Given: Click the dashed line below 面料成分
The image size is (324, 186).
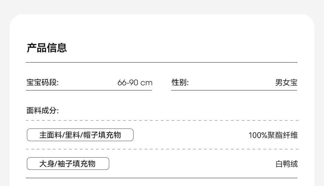Looking at the screenshot, I should (161, 120).
